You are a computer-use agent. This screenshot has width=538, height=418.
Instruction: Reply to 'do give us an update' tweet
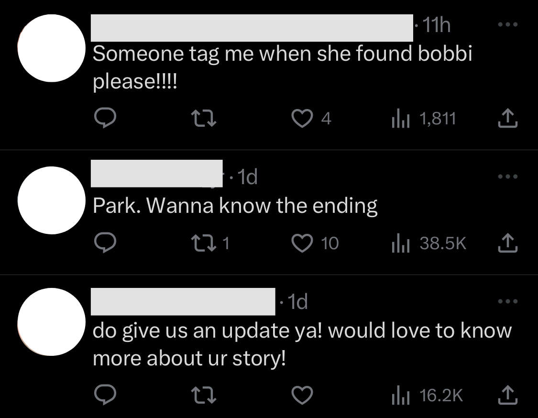(105, 395)
